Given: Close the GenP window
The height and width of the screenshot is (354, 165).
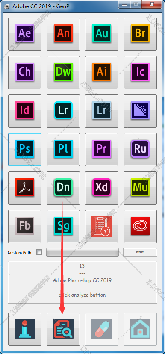Looking at the screenshot, I should coord(152,4).
